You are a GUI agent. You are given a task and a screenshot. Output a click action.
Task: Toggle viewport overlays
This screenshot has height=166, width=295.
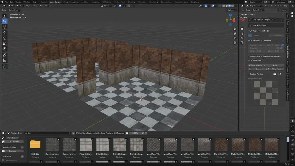tap(213, 6)
